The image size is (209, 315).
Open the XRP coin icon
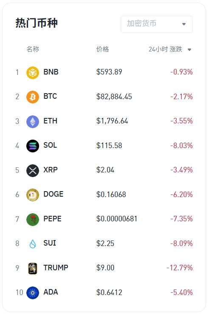pyautogui.click(x=33, y=170)
